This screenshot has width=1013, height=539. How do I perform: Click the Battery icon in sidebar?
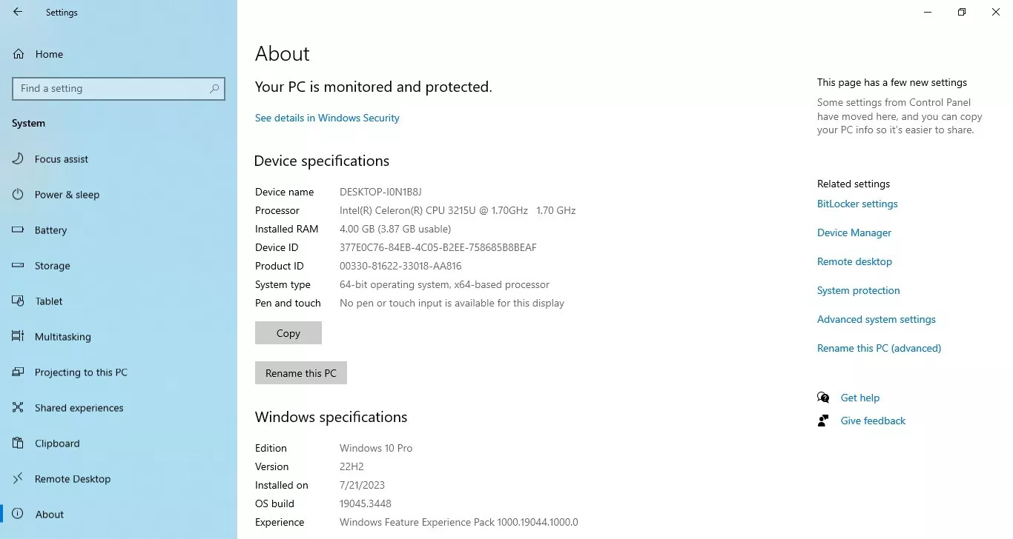tap(19, 230)
